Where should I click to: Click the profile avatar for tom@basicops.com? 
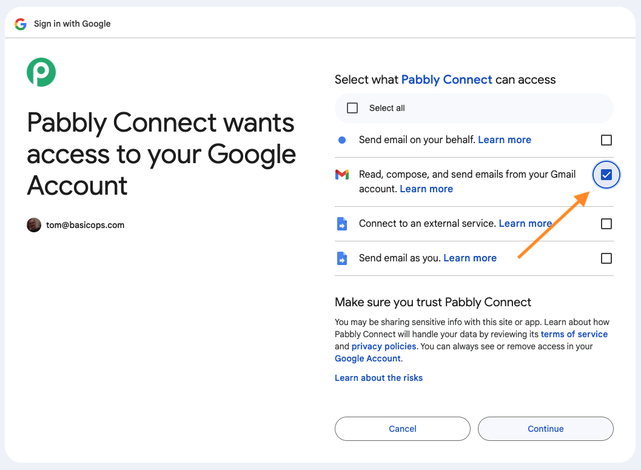34,224
